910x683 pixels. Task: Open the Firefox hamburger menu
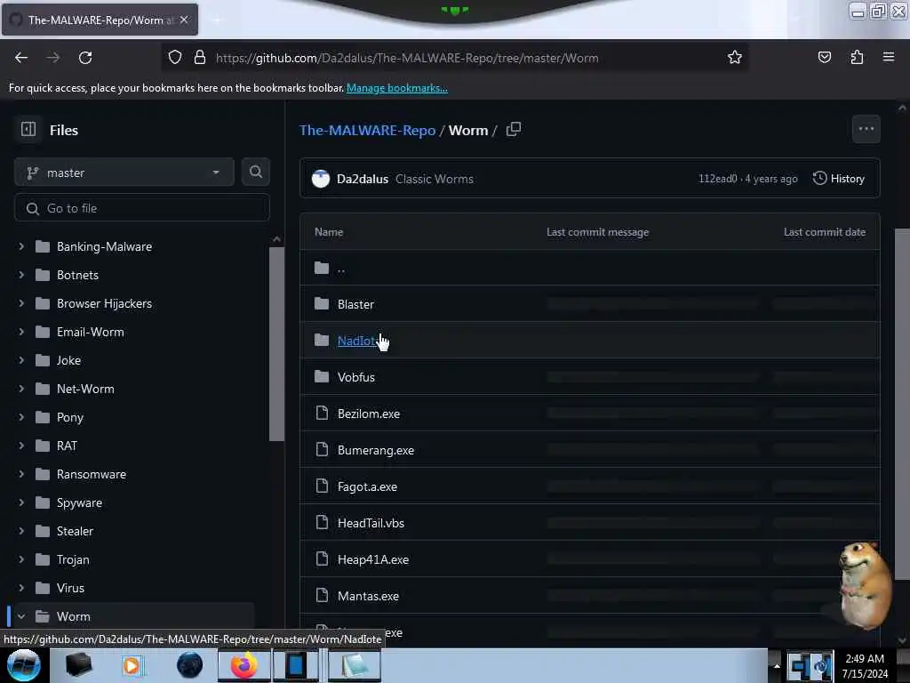(x=889, y=57)
